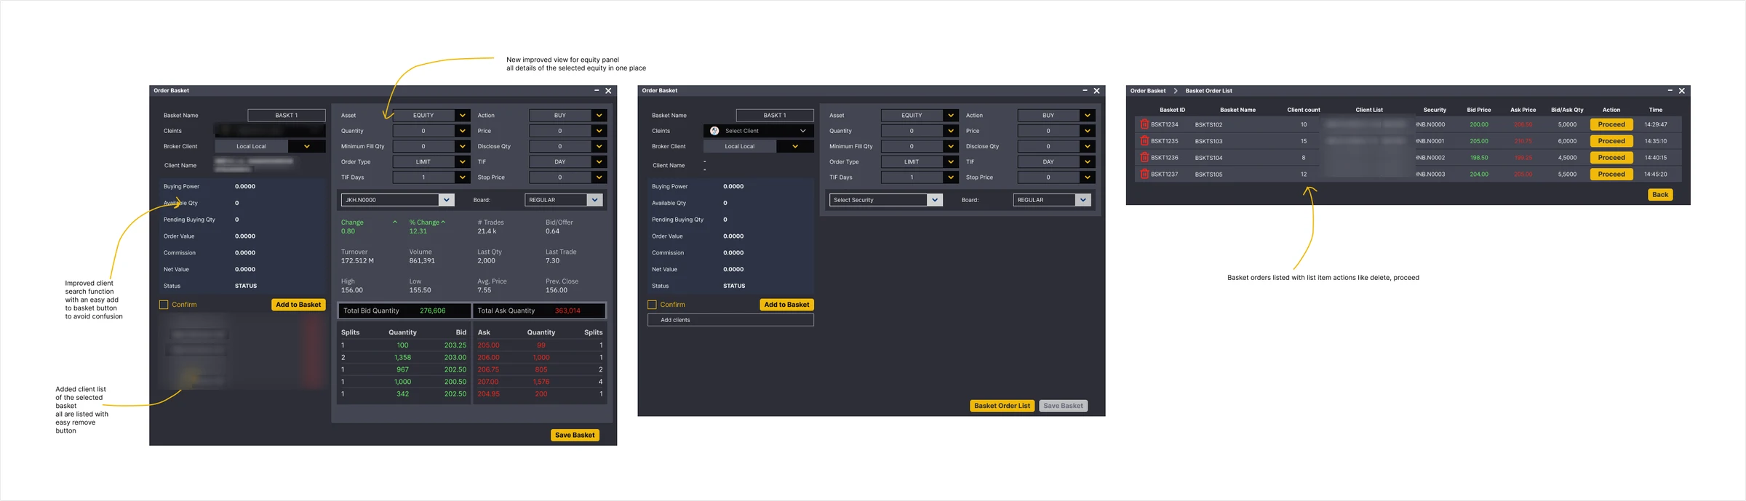Viewport: 1746px width, 501px height.
Task: Proceed with basket BSKT1235
Action: pos(1611,141)
